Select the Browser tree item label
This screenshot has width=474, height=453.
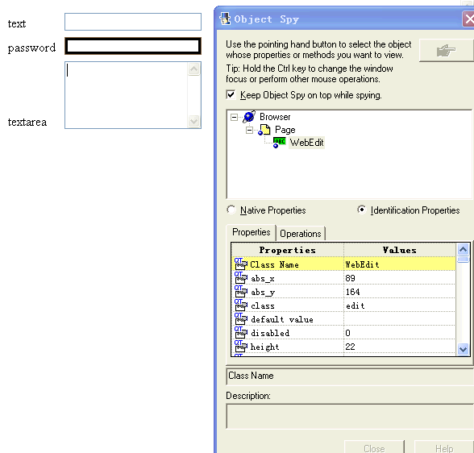(275, 117)
